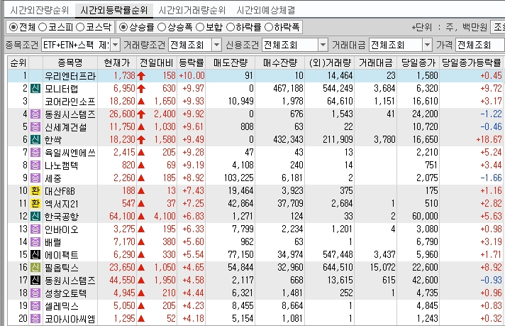Image resolution: width=505 pixels, height=326 pixels.
Task: Switch to the 시간외잔량순위 tab
Action: tap(39, 11)
